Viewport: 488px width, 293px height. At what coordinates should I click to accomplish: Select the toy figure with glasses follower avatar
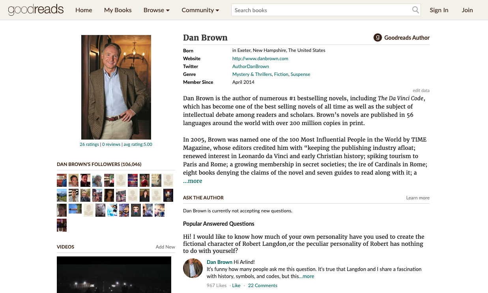point(136,210)
